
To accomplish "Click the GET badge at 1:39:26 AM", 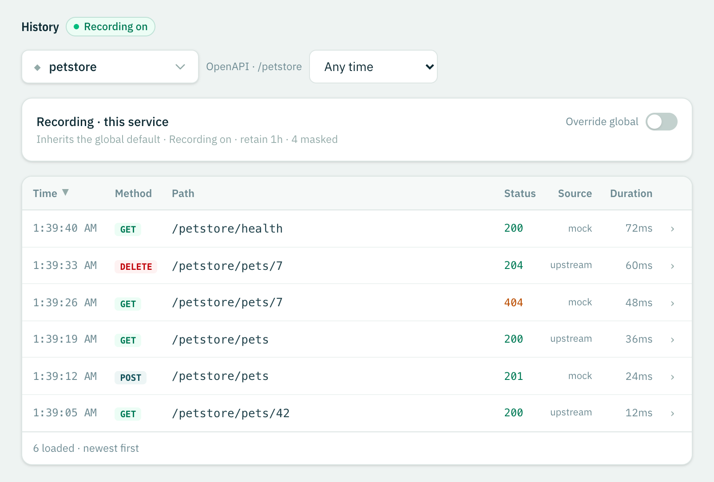I will point(128,304).
